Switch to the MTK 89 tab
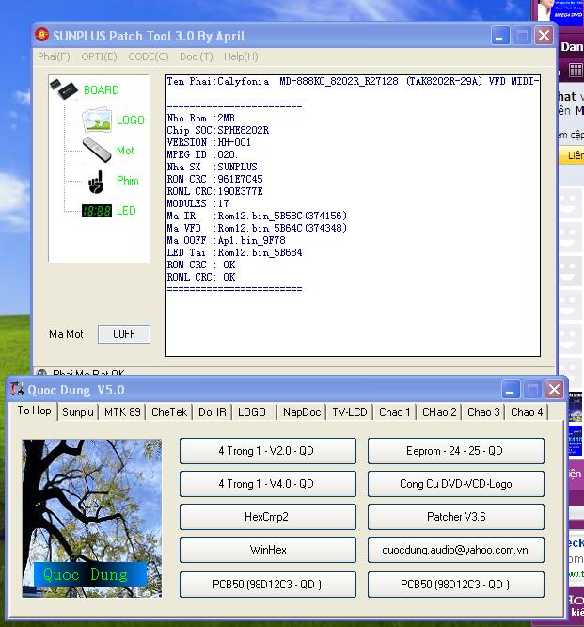Screen dimensions: 584x627 coord(122,411)
